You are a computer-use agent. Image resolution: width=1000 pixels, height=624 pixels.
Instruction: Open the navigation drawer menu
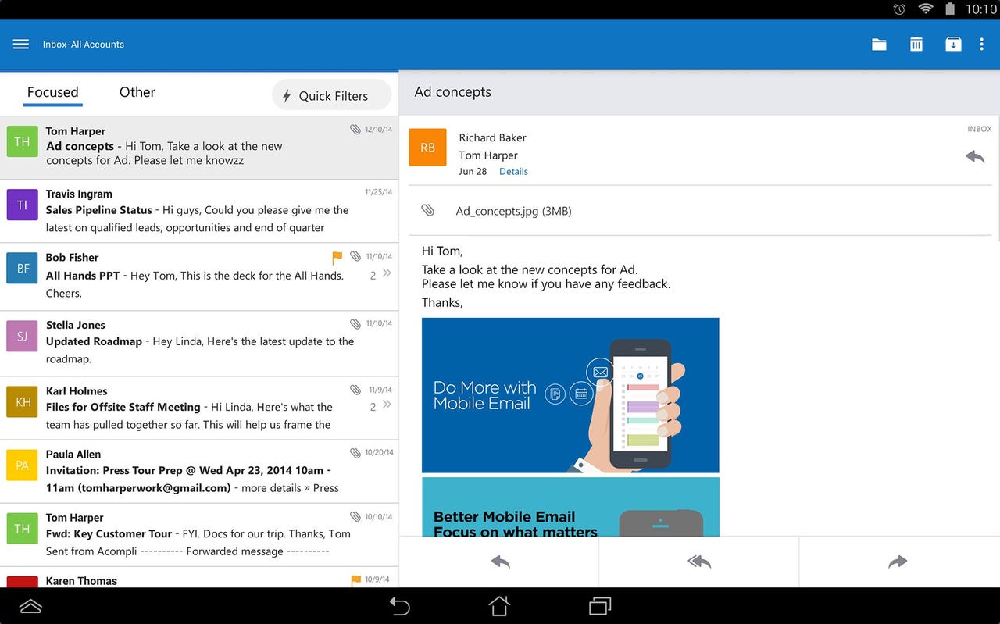tap(20, 44)
